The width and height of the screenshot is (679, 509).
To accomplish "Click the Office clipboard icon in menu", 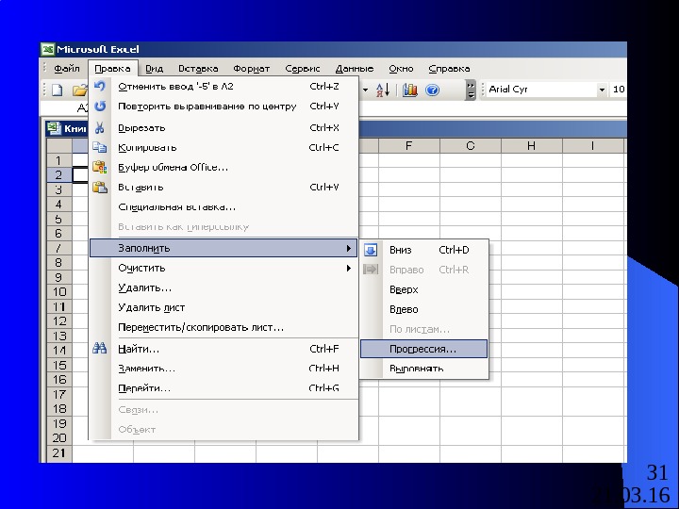I will 100,167.
